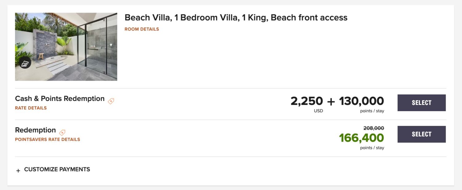Image resolution: width=462 pixels, height=190 pixels.
Task: Click the Cash & Points Redemption heading
Action: 60,99
